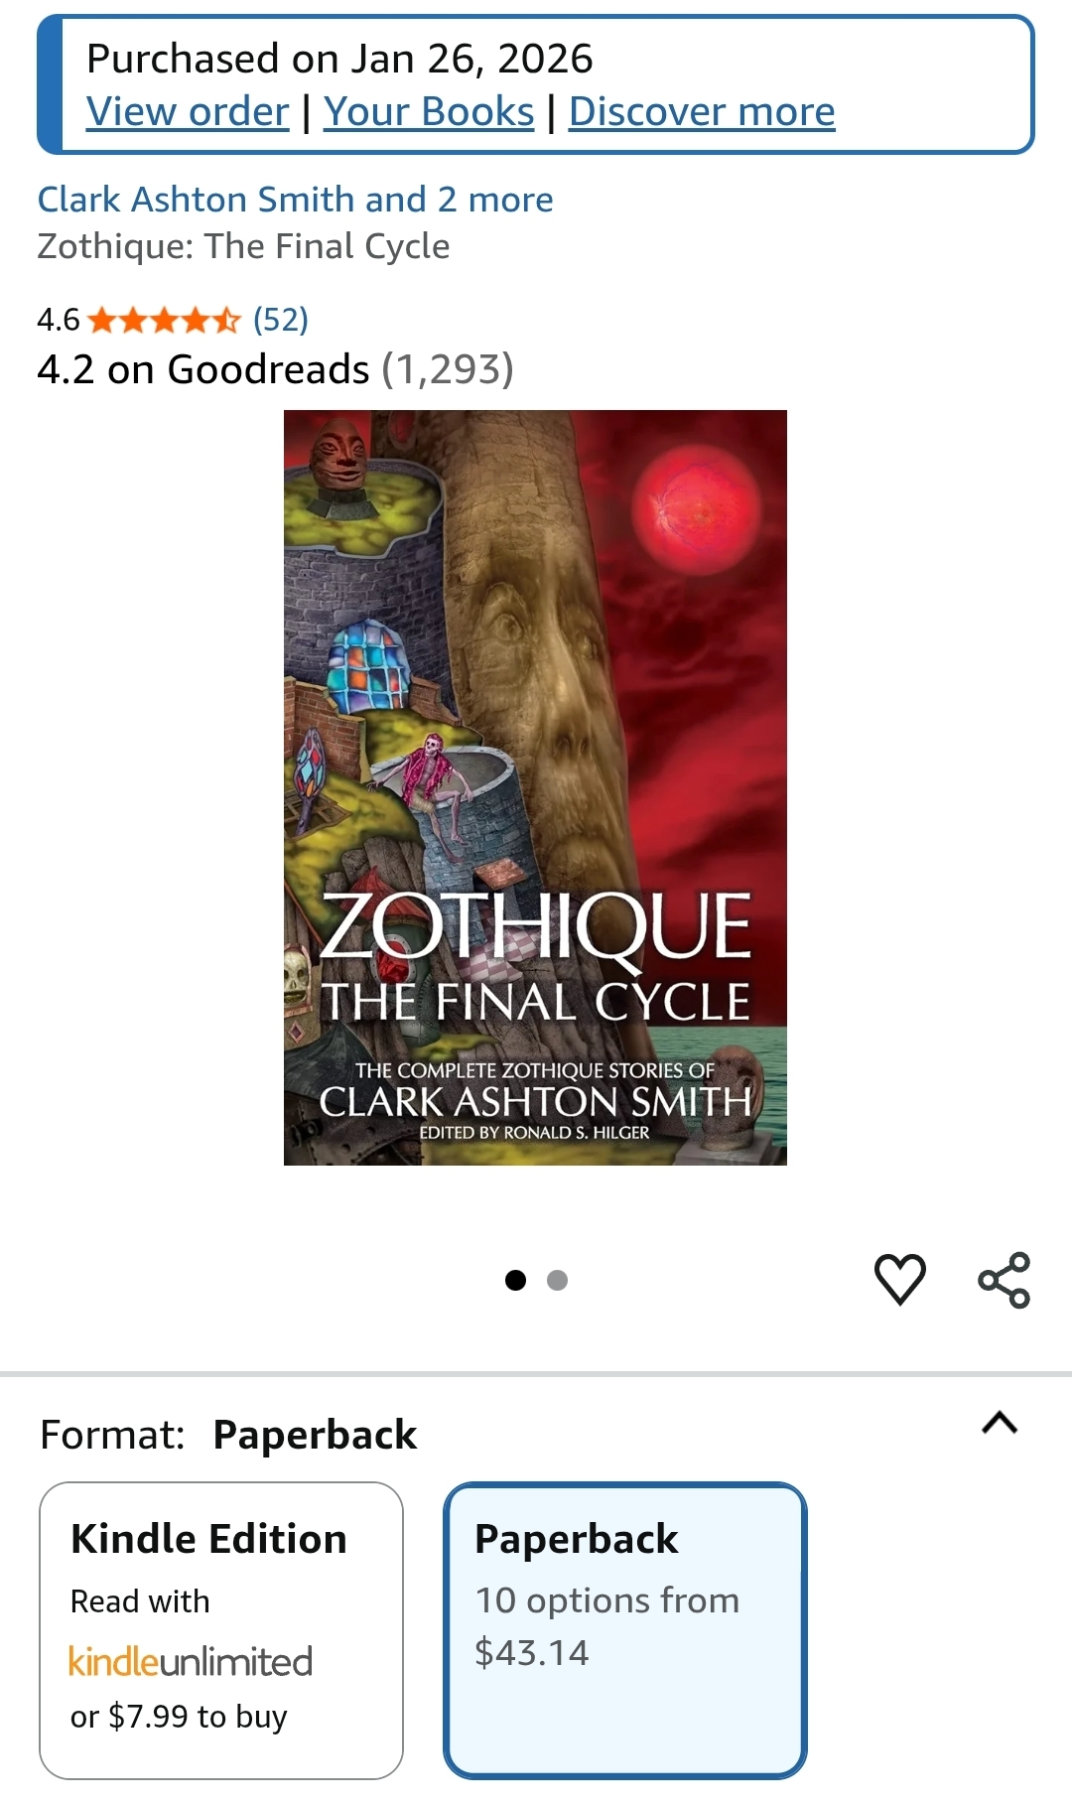Collapse the Format section chevron
This screenshot has height=1806, width=1072.
tap(1000, 1423)
